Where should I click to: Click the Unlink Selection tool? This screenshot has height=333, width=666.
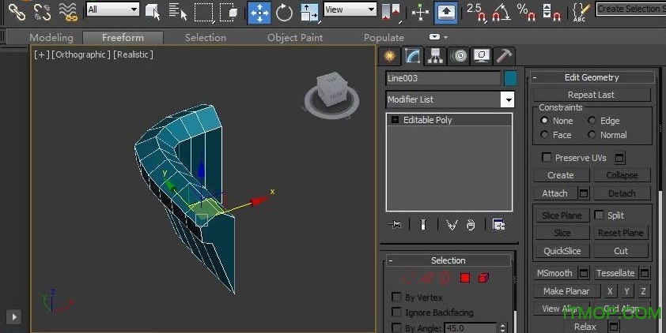pyautogui.click(x=43, y=12)
